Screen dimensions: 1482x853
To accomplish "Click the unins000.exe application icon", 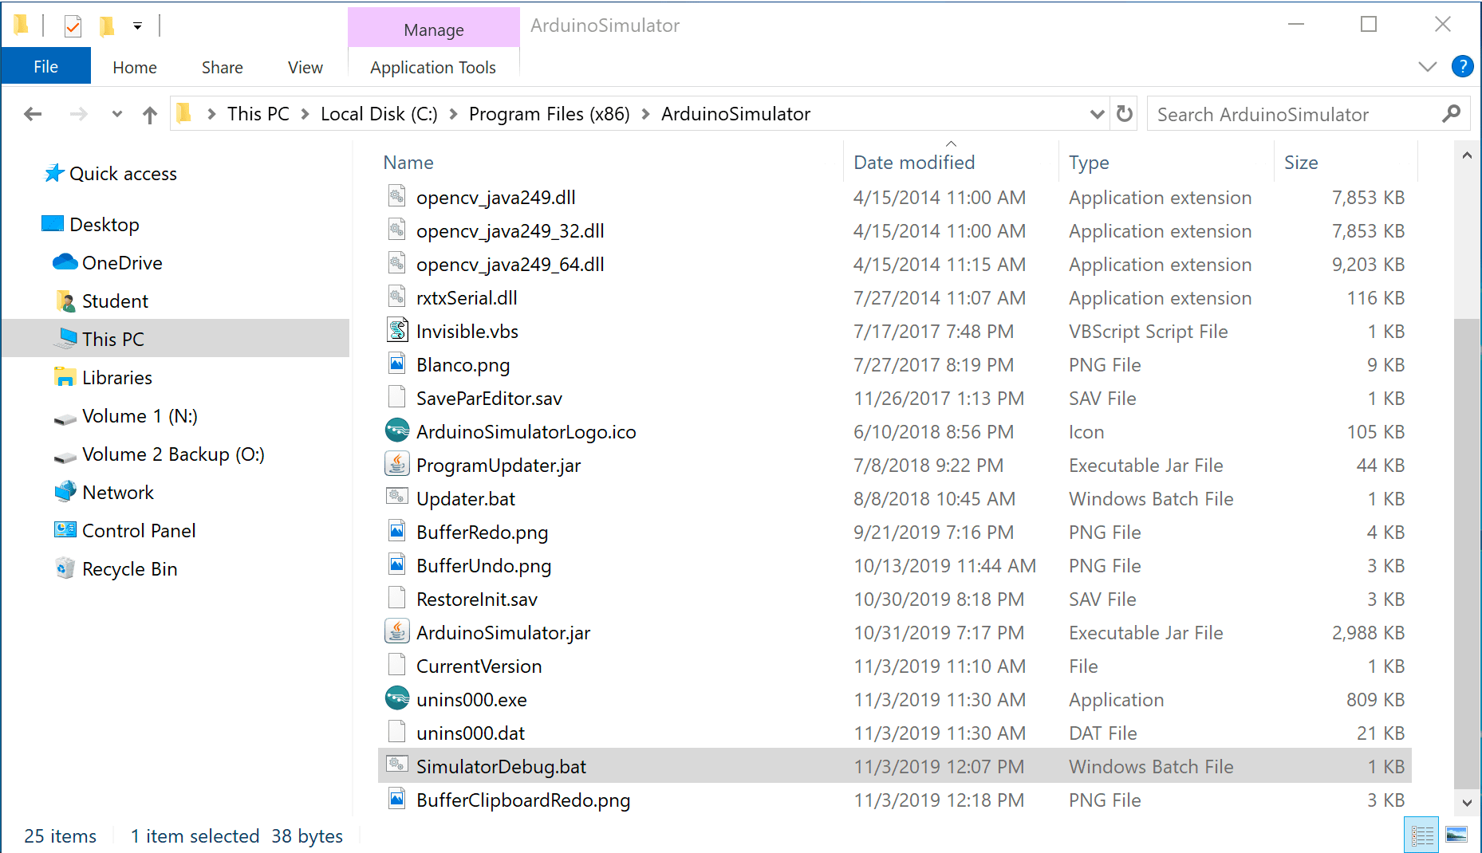I will click(396, 698).
